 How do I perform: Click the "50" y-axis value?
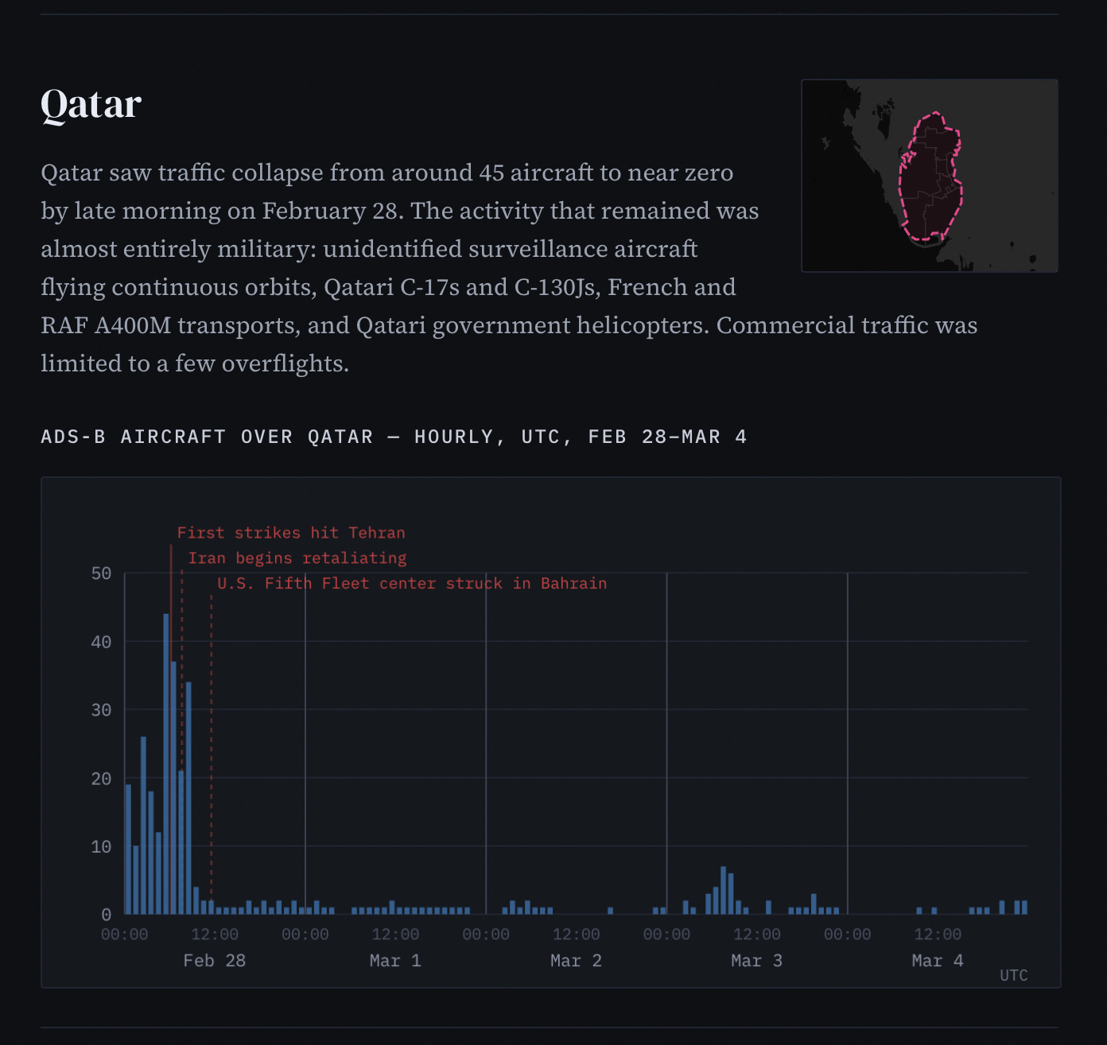point(101,573)
